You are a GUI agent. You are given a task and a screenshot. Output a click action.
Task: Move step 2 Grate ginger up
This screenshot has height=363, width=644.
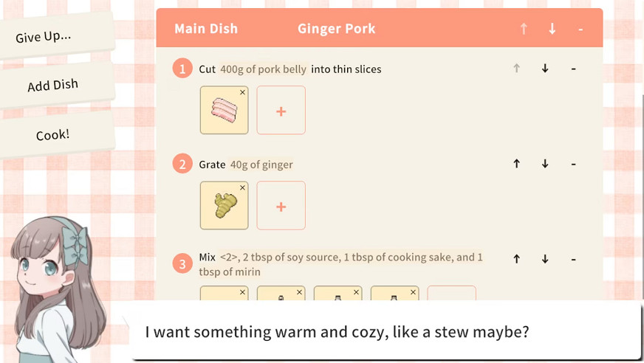tap(516, 164)
